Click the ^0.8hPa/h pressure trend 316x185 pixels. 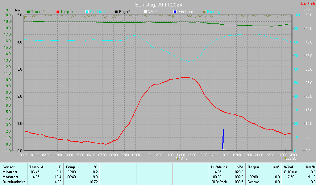coord(219,182)
